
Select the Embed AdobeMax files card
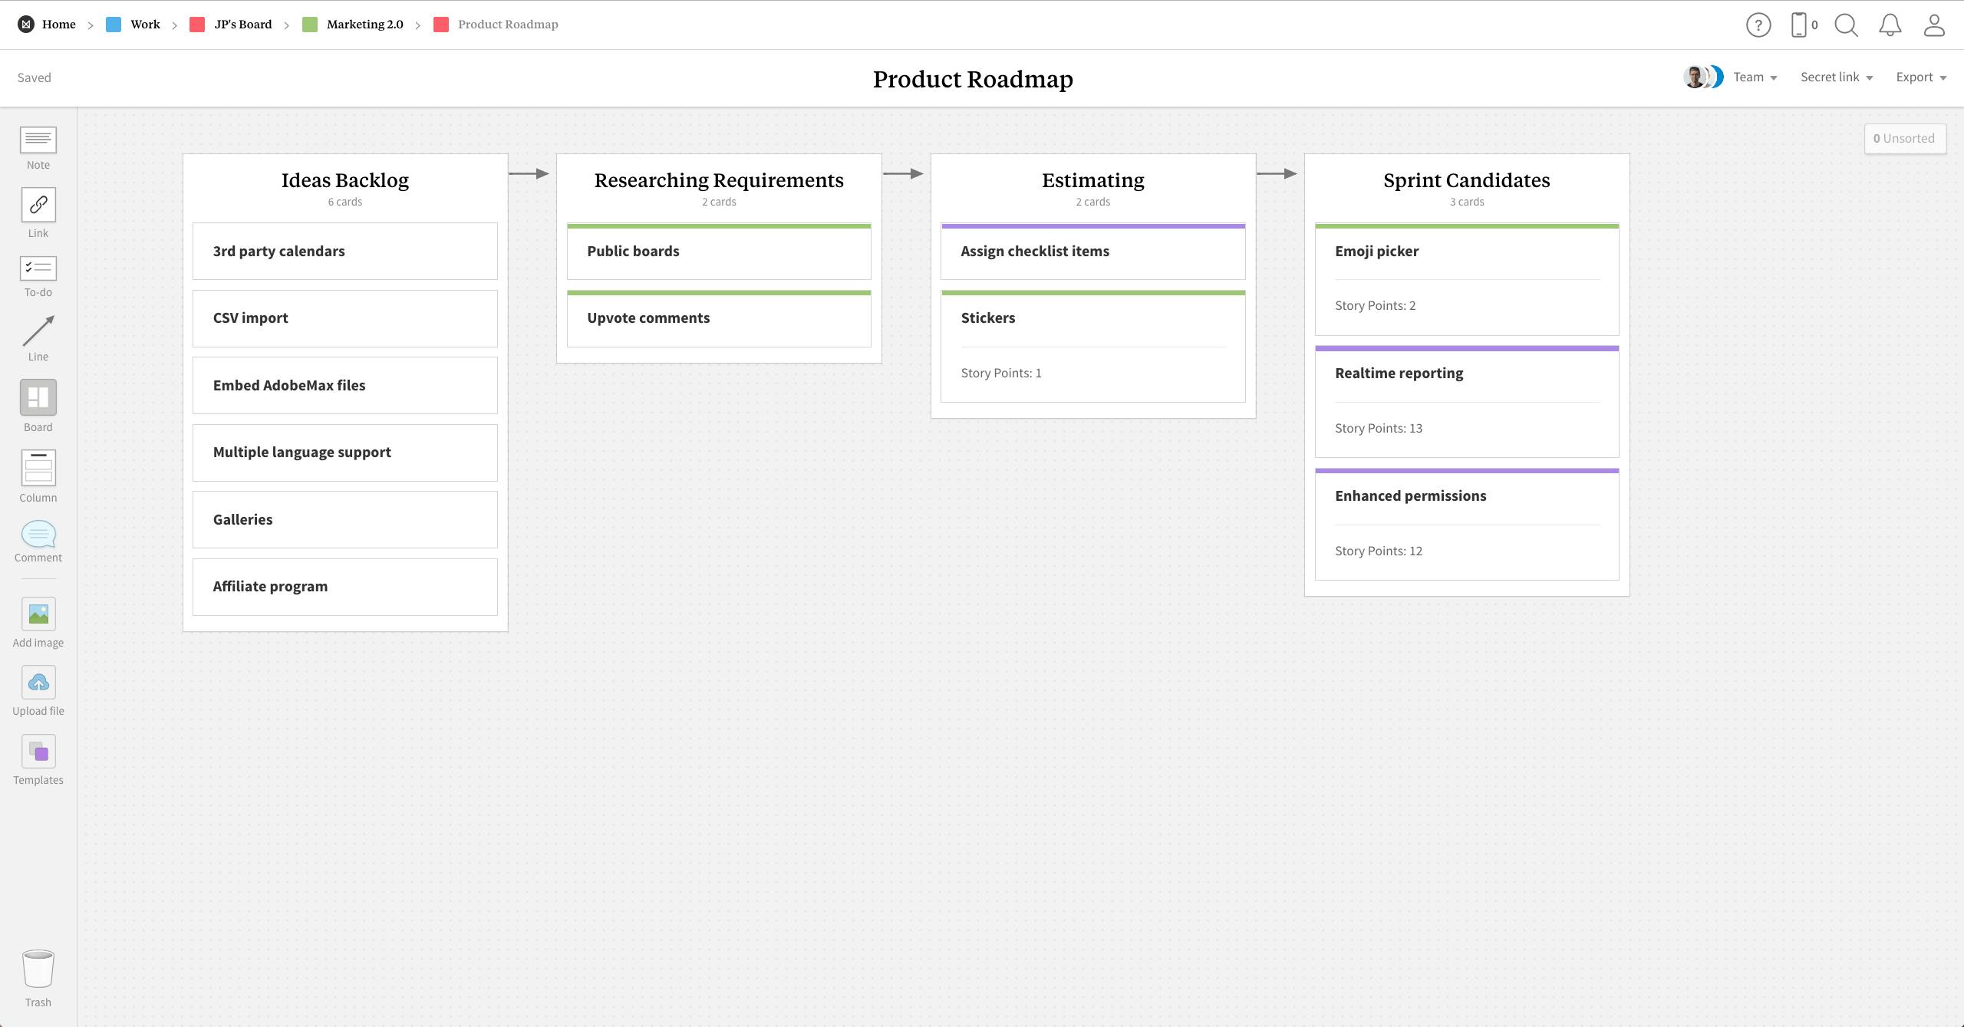point(345,386)
